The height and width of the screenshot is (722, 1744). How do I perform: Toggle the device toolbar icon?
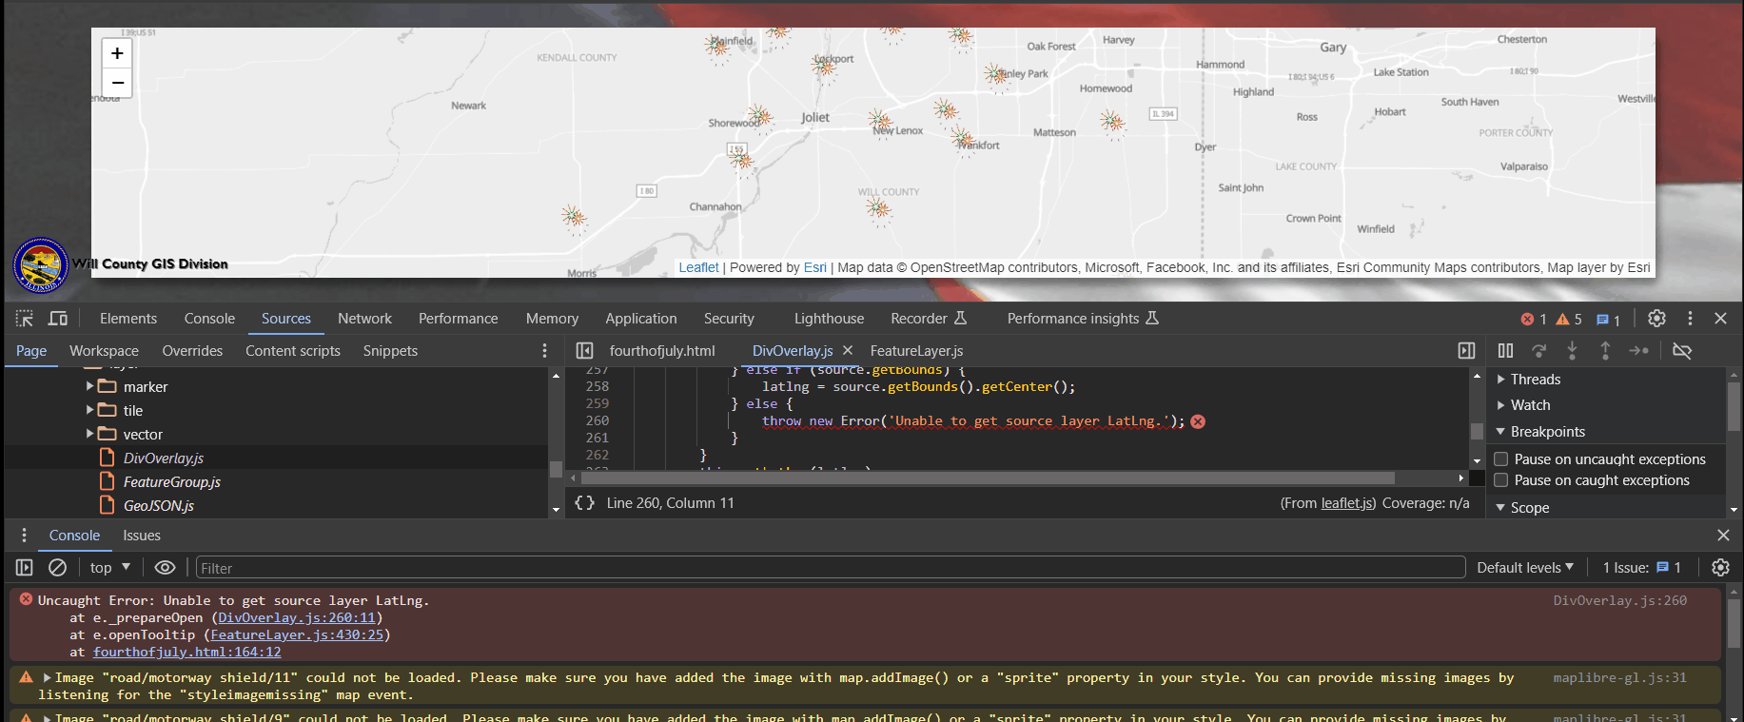point(58,319)
